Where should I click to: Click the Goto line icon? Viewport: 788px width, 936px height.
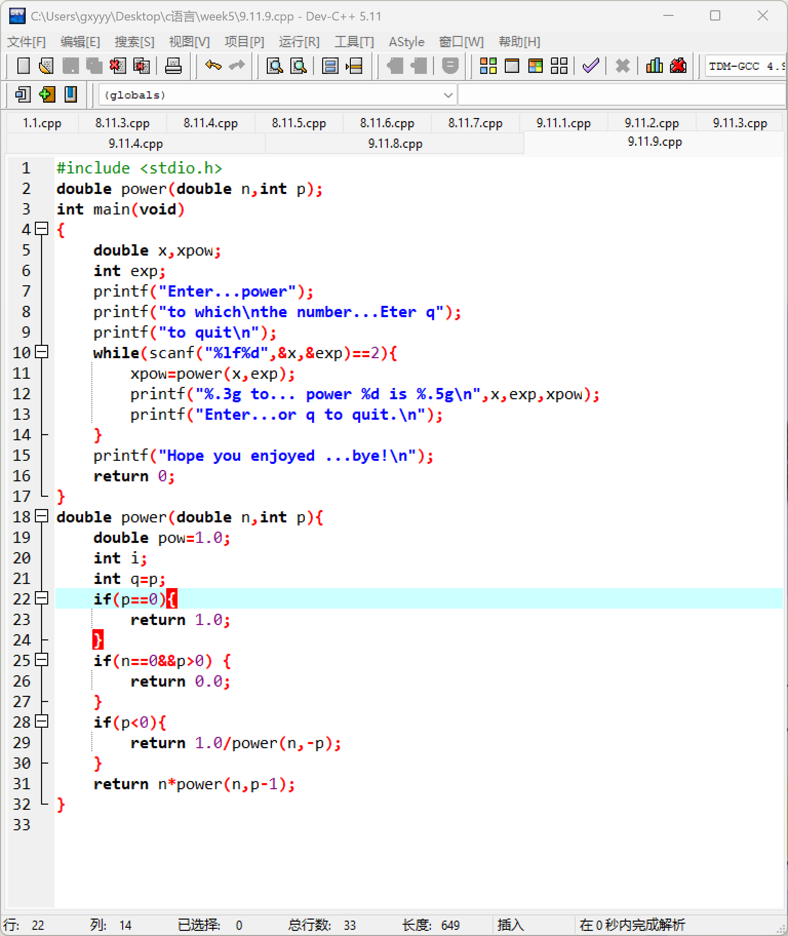click(x=354, y=66)
